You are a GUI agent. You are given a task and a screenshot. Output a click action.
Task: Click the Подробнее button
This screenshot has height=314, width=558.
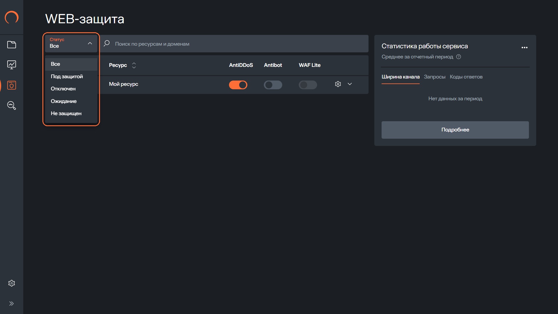coord(455,130)
